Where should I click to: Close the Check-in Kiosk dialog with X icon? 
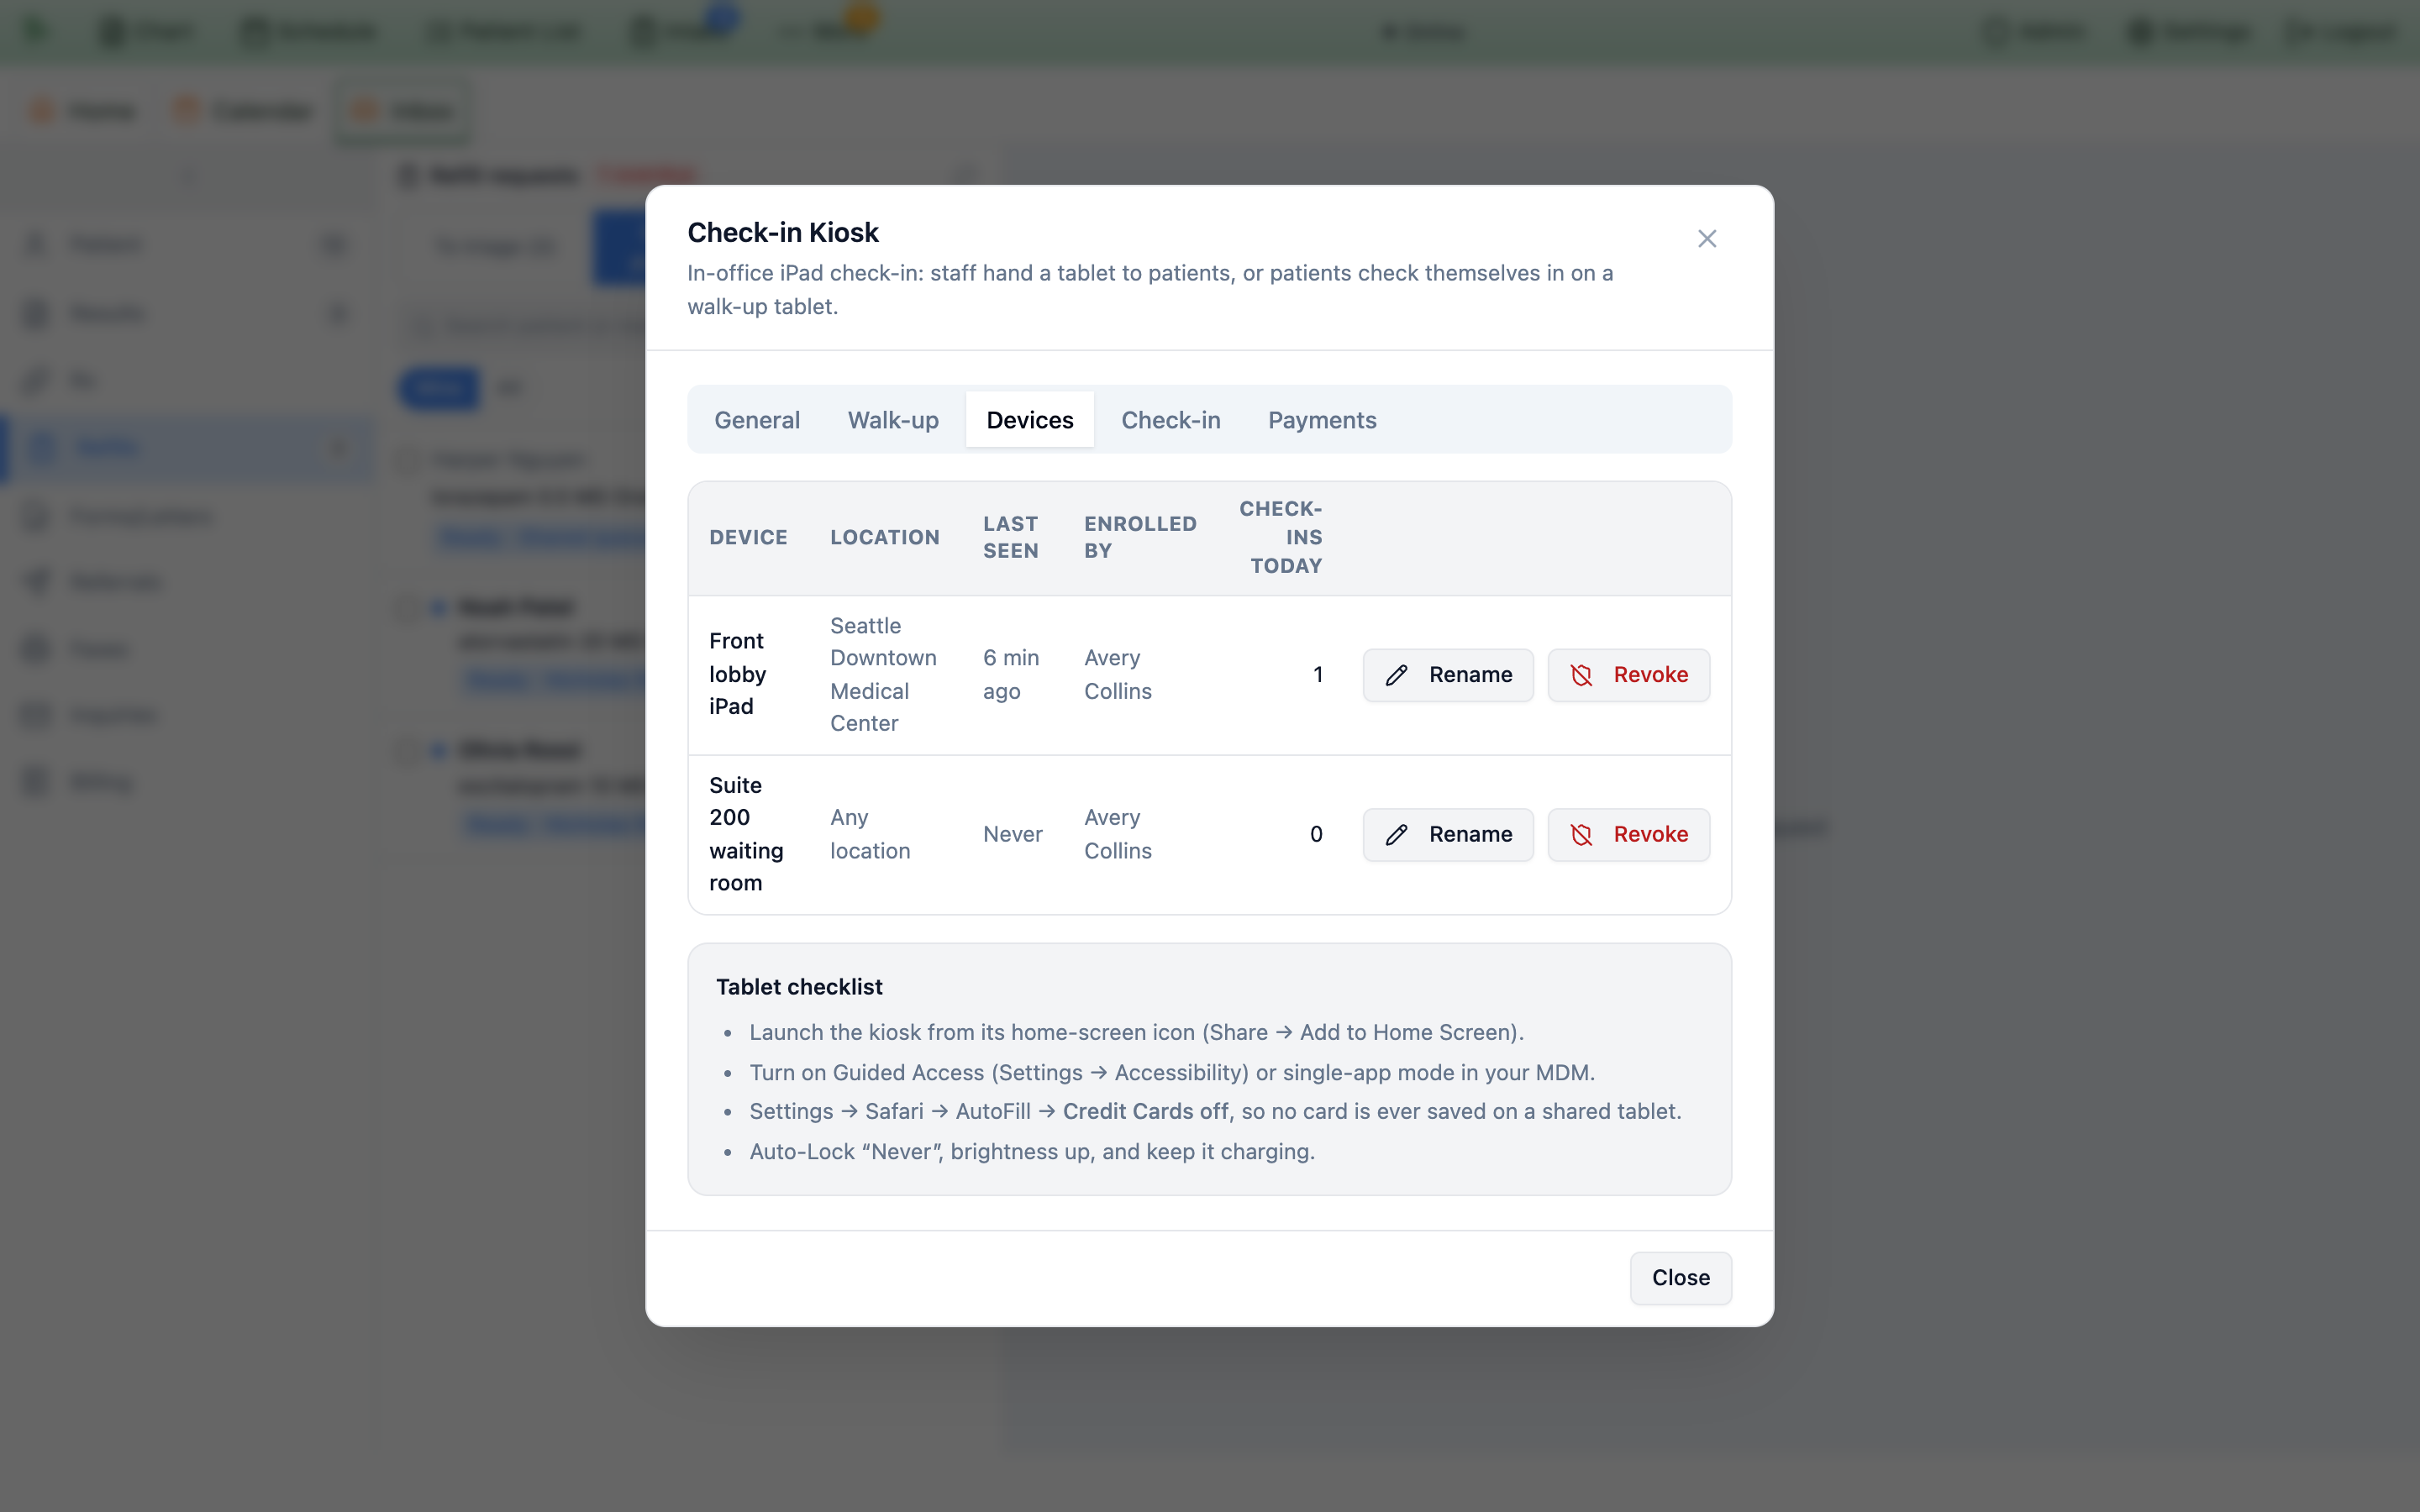point(1706,239)
